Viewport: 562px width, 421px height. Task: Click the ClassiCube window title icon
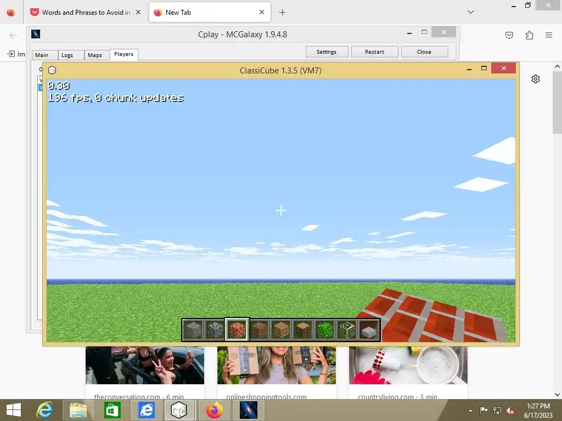coord(52,70)
